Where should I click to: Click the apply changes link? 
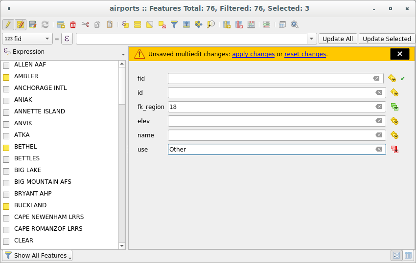point(253,54)
